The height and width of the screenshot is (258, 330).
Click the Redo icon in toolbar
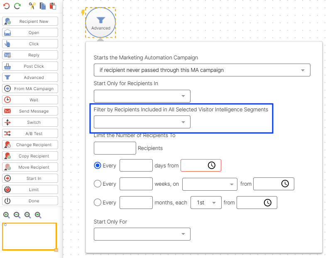tap(17, 6)
